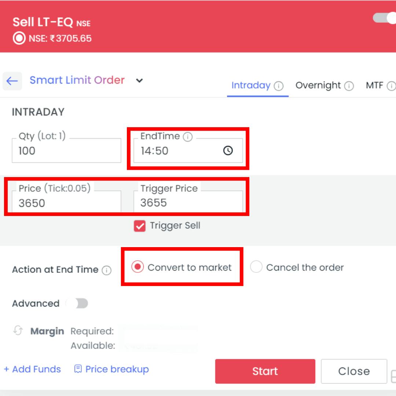Click the clock icon in EndTime field
Screen dimensions: 396x396
click(228, 151)
